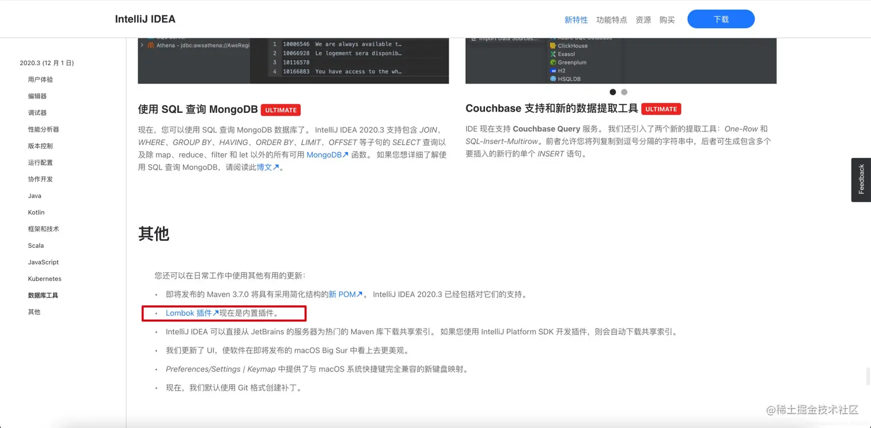The image size is (871, 428).
Task: Go to Kotlin section in sidebar
Action: tap(36, 213)
